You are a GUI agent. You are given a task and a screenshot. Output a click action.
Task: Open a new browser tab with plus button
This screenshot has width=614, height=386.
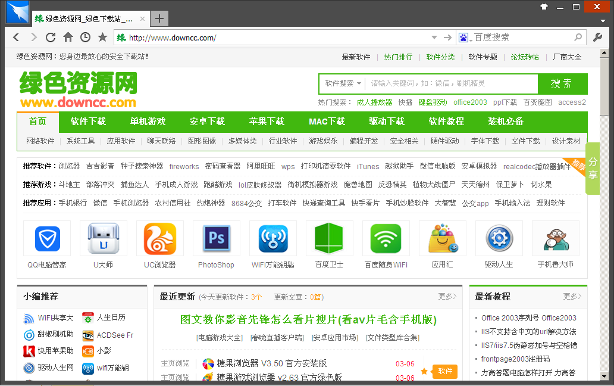[x=159, y=18]
